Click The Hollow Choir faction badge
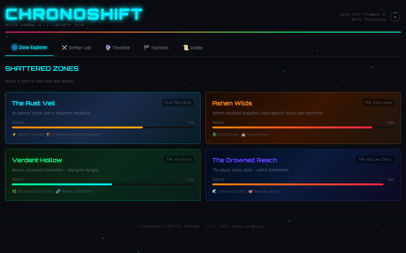The height and width of the screenshot is (253, 406). tap(375, 159)
